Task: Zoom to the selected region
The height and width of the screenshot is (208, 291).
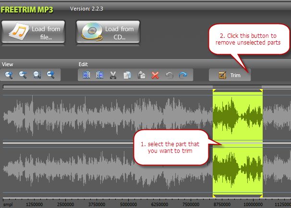Action: [x=37, y=75]
